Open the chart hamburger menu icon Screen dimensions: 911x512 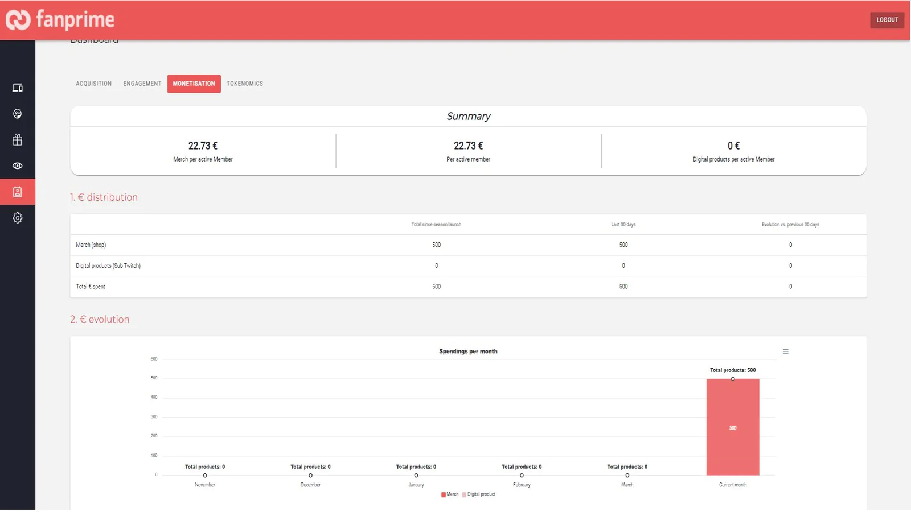tap(785, 352)
